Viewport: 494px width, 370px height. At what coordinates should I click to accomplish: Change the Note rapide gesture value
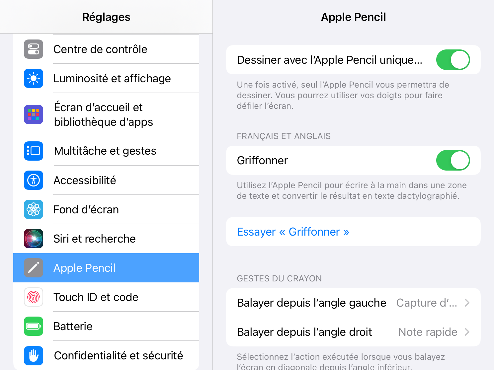point(428,332)
